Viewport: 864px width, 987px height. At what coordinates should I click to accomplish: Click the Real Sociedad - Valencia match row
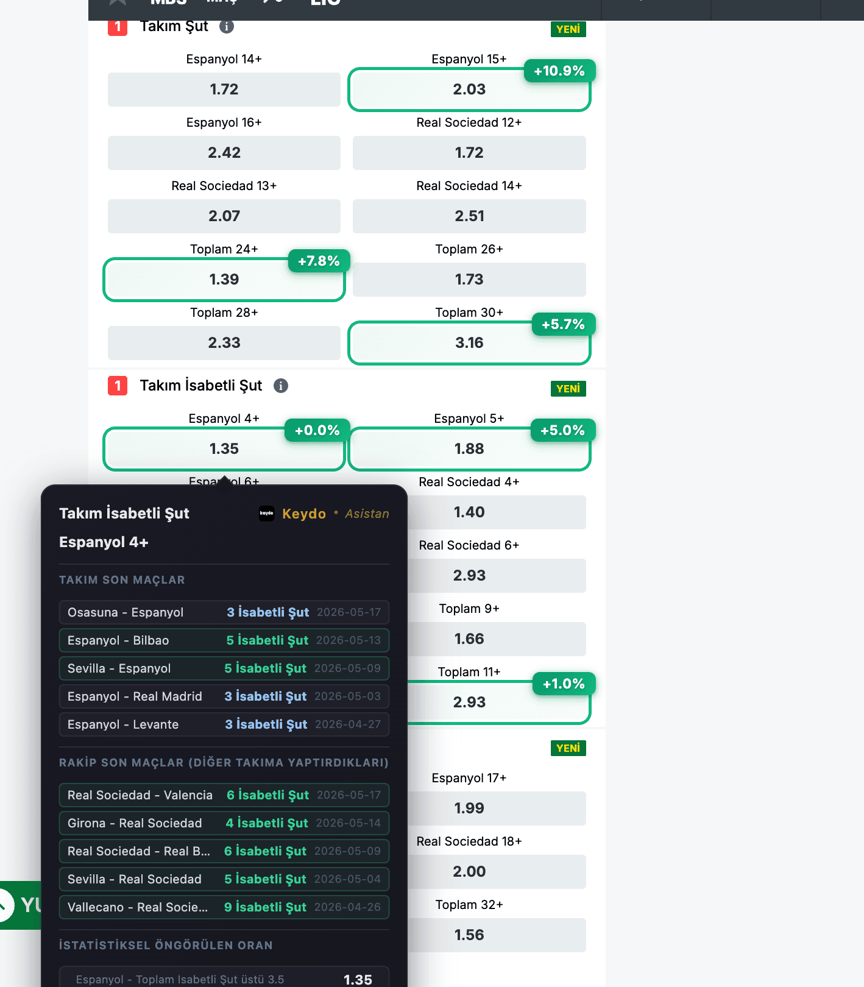pyautogui.click(x=224, y=795)
